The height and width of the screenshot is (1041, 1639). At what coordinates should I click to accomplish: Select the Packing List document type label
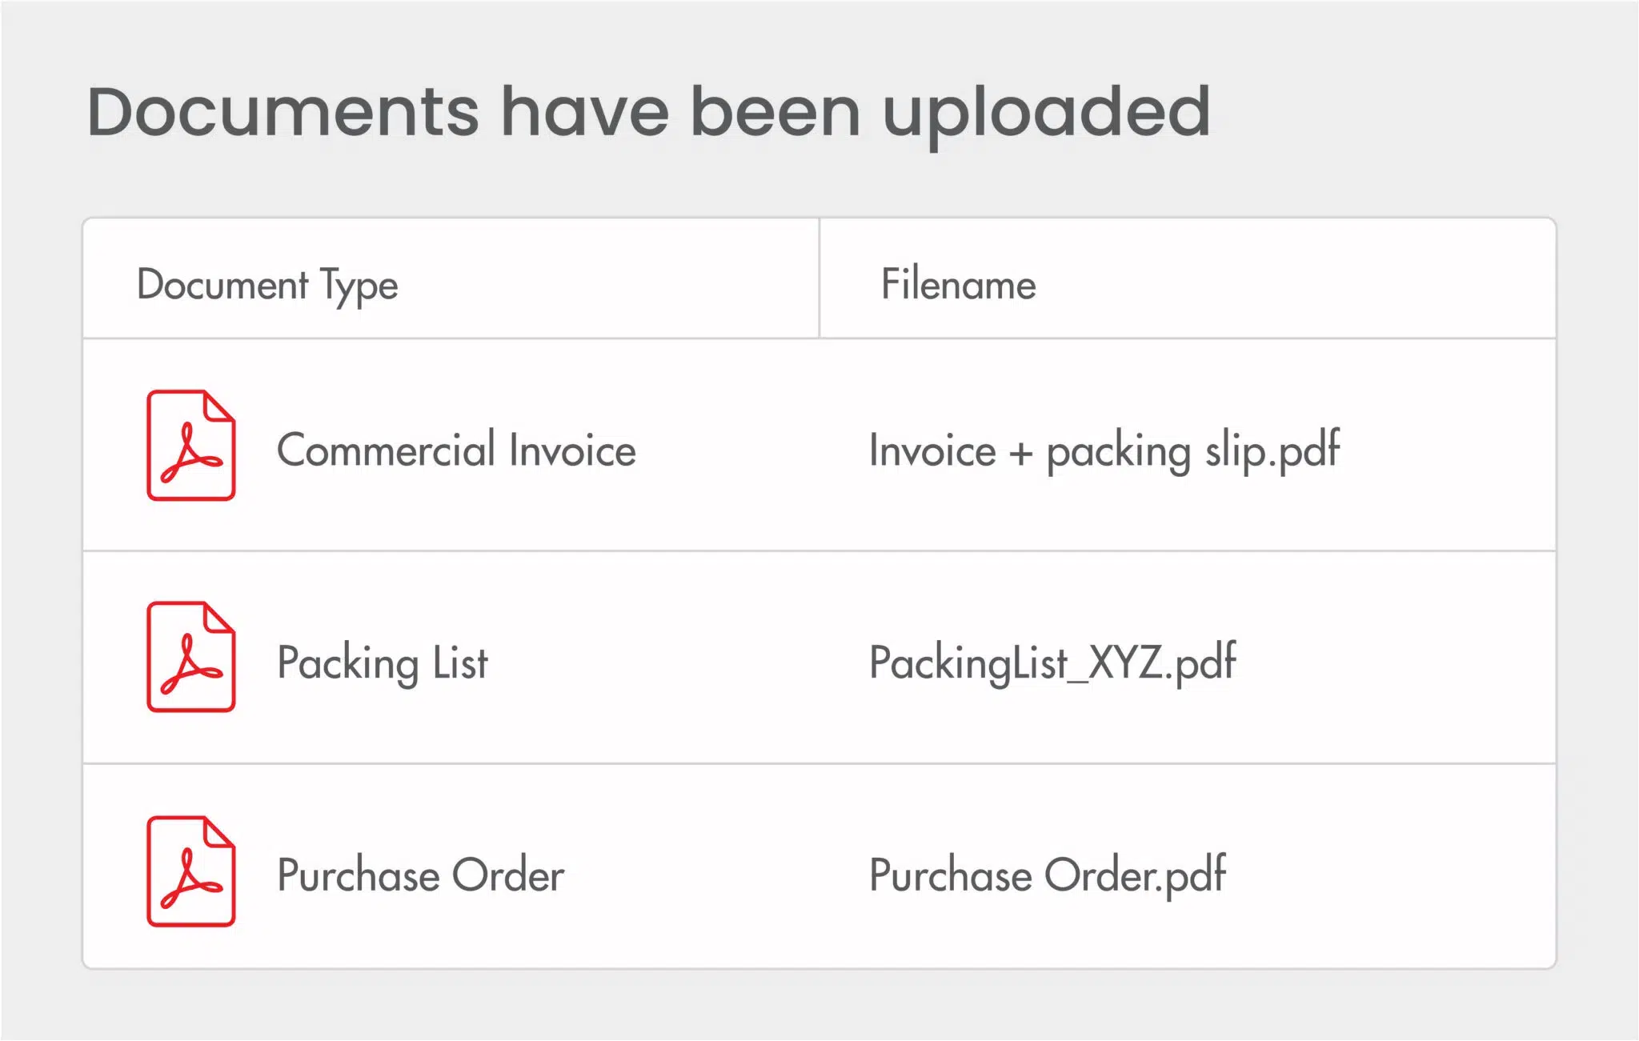coord(383,663)
